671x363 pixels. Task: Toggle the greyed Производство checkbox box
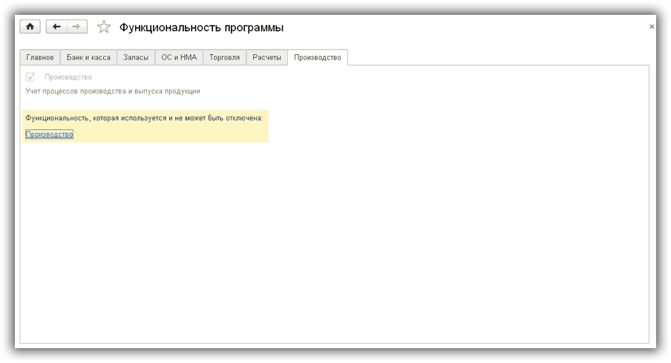coord(30,76)
